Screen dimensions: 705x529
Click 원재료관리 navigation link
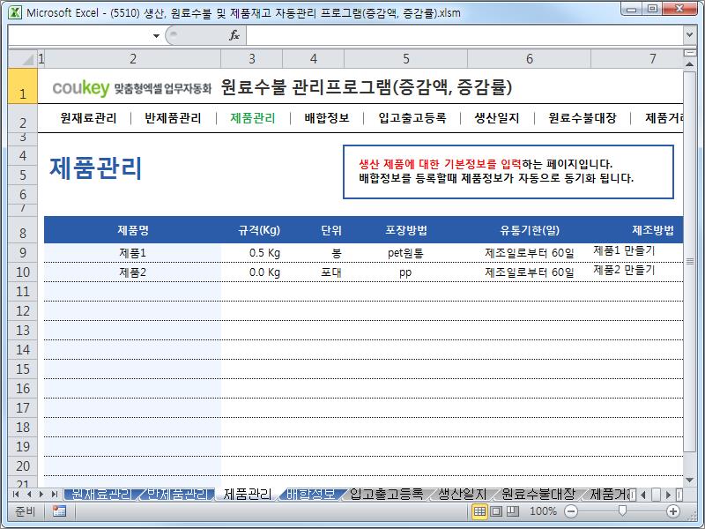(88, 118)
